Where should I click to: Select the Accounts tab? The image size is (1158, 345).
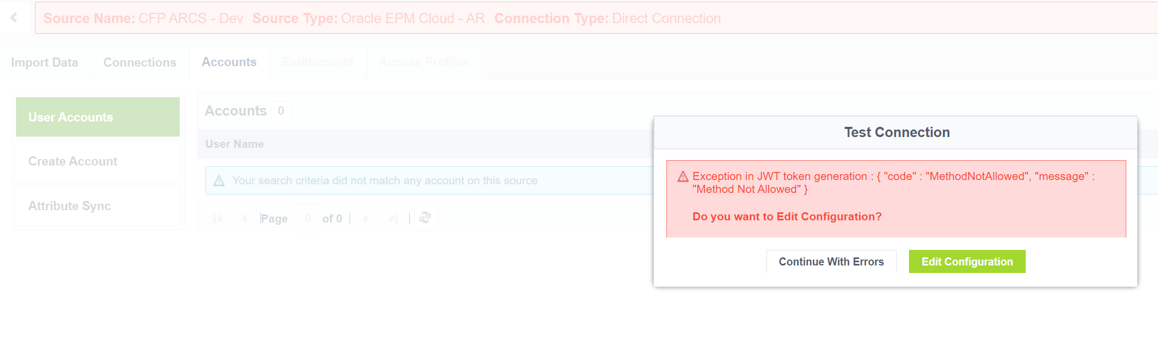pos(229,62)
